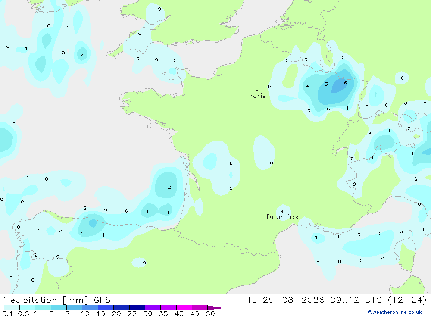Click the legend label 20
This screenshot has width=431, height=316.
click(116, 313)
